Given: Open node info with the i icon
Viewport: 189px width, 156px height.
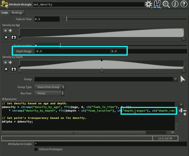Looking at the screenshot, I should pyautogui.click(x=175, y=4).
